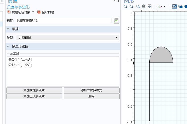Click the label field 贝塞尔多边形 2
Viewport: 187px width, 124px height.
pos(64,20)
